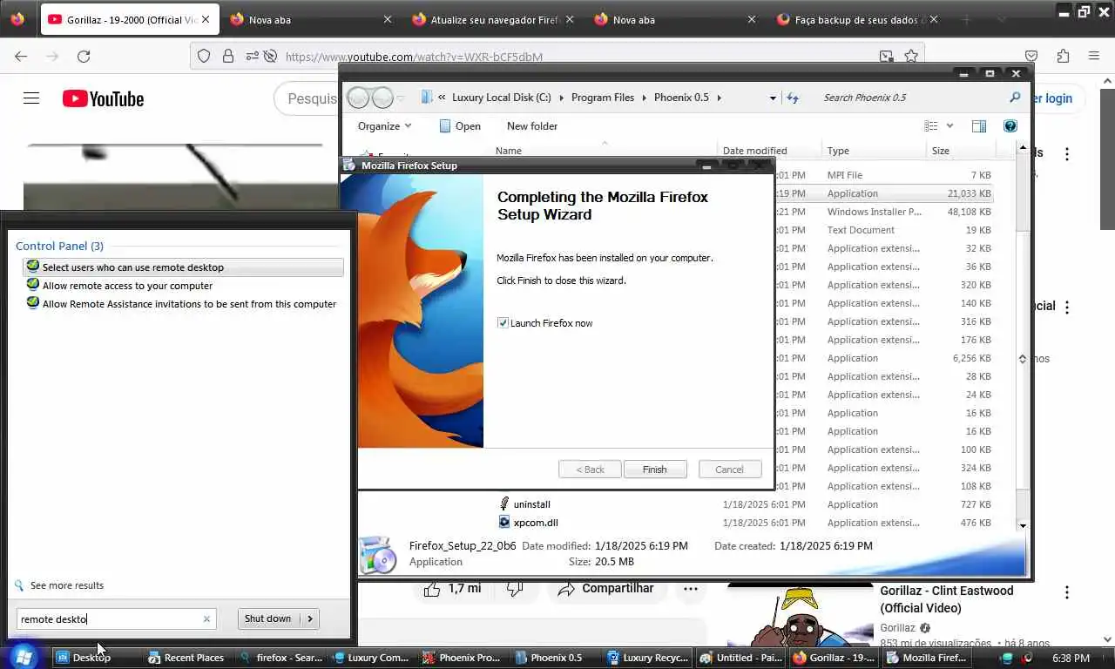Expand the chevron after Phoenix 0.5 breadcrumb
This screenshot has height=669, width=1115.
(719, 98)
